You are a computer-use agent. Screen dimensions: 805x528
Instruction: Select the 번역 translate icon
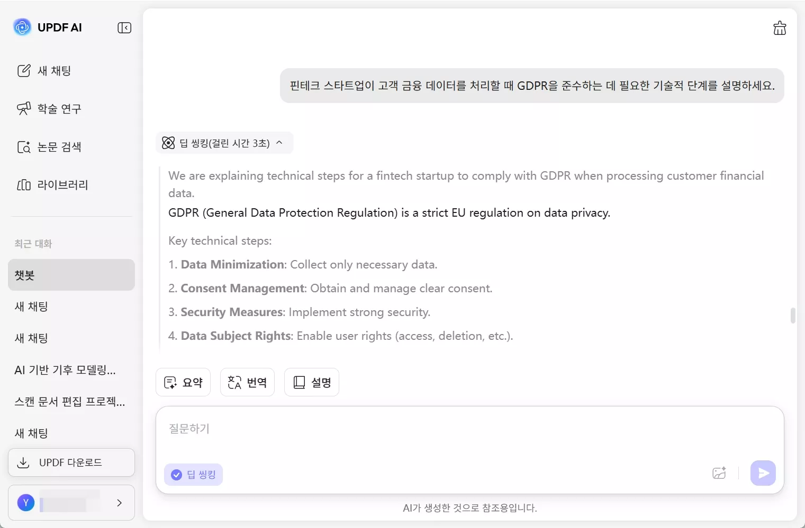[x=234, y=382]
